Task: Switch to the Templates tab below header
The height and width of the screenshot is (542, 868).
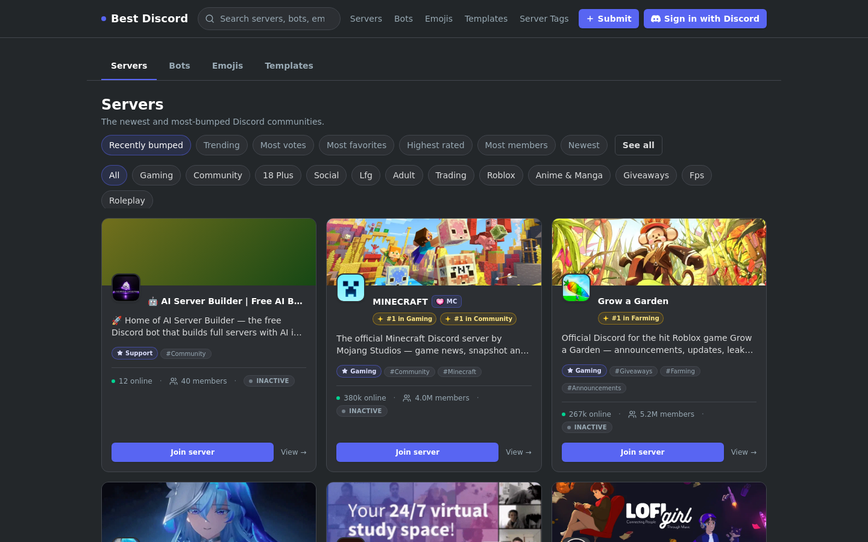Action: (289, 66)
